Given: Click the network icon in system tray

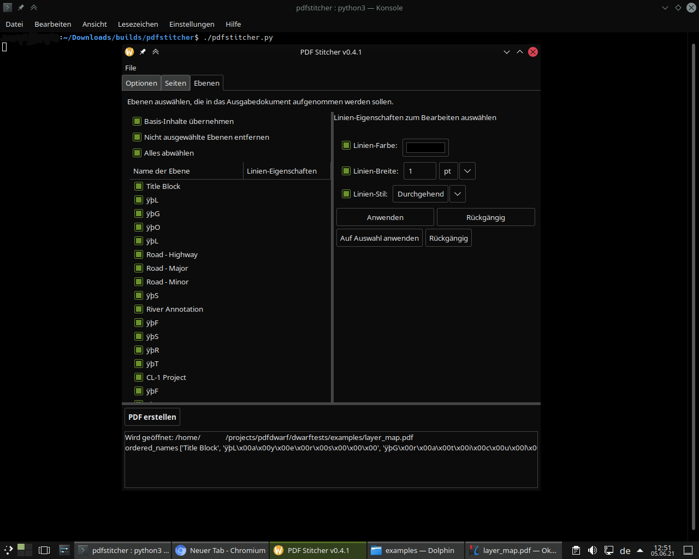Looking at the screenshot, I should tap(608, 550).
